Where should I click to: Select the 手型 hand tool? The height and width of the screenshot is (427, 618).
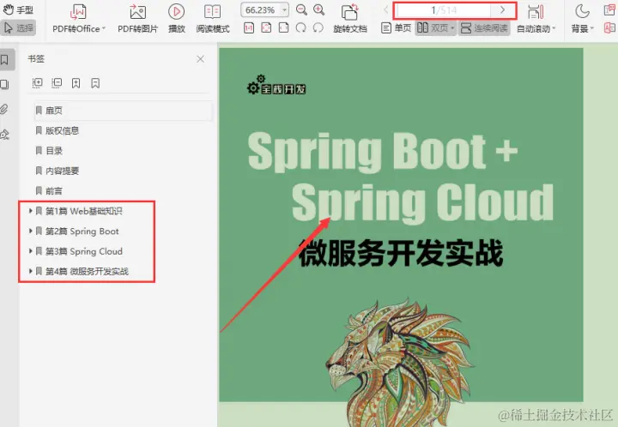point(18,9)
